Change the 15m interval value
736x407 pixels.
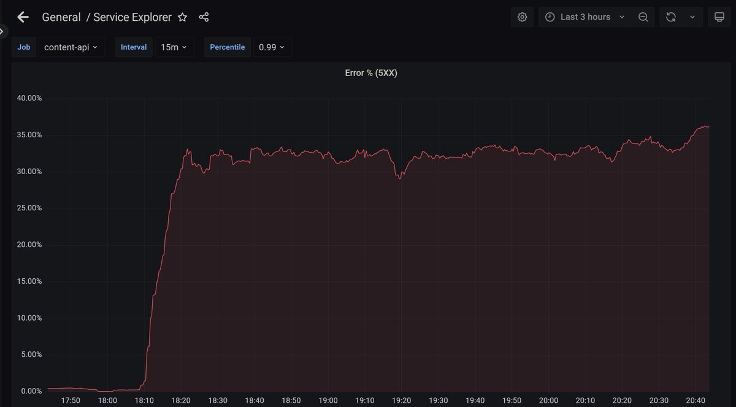(x=174, y=47)
